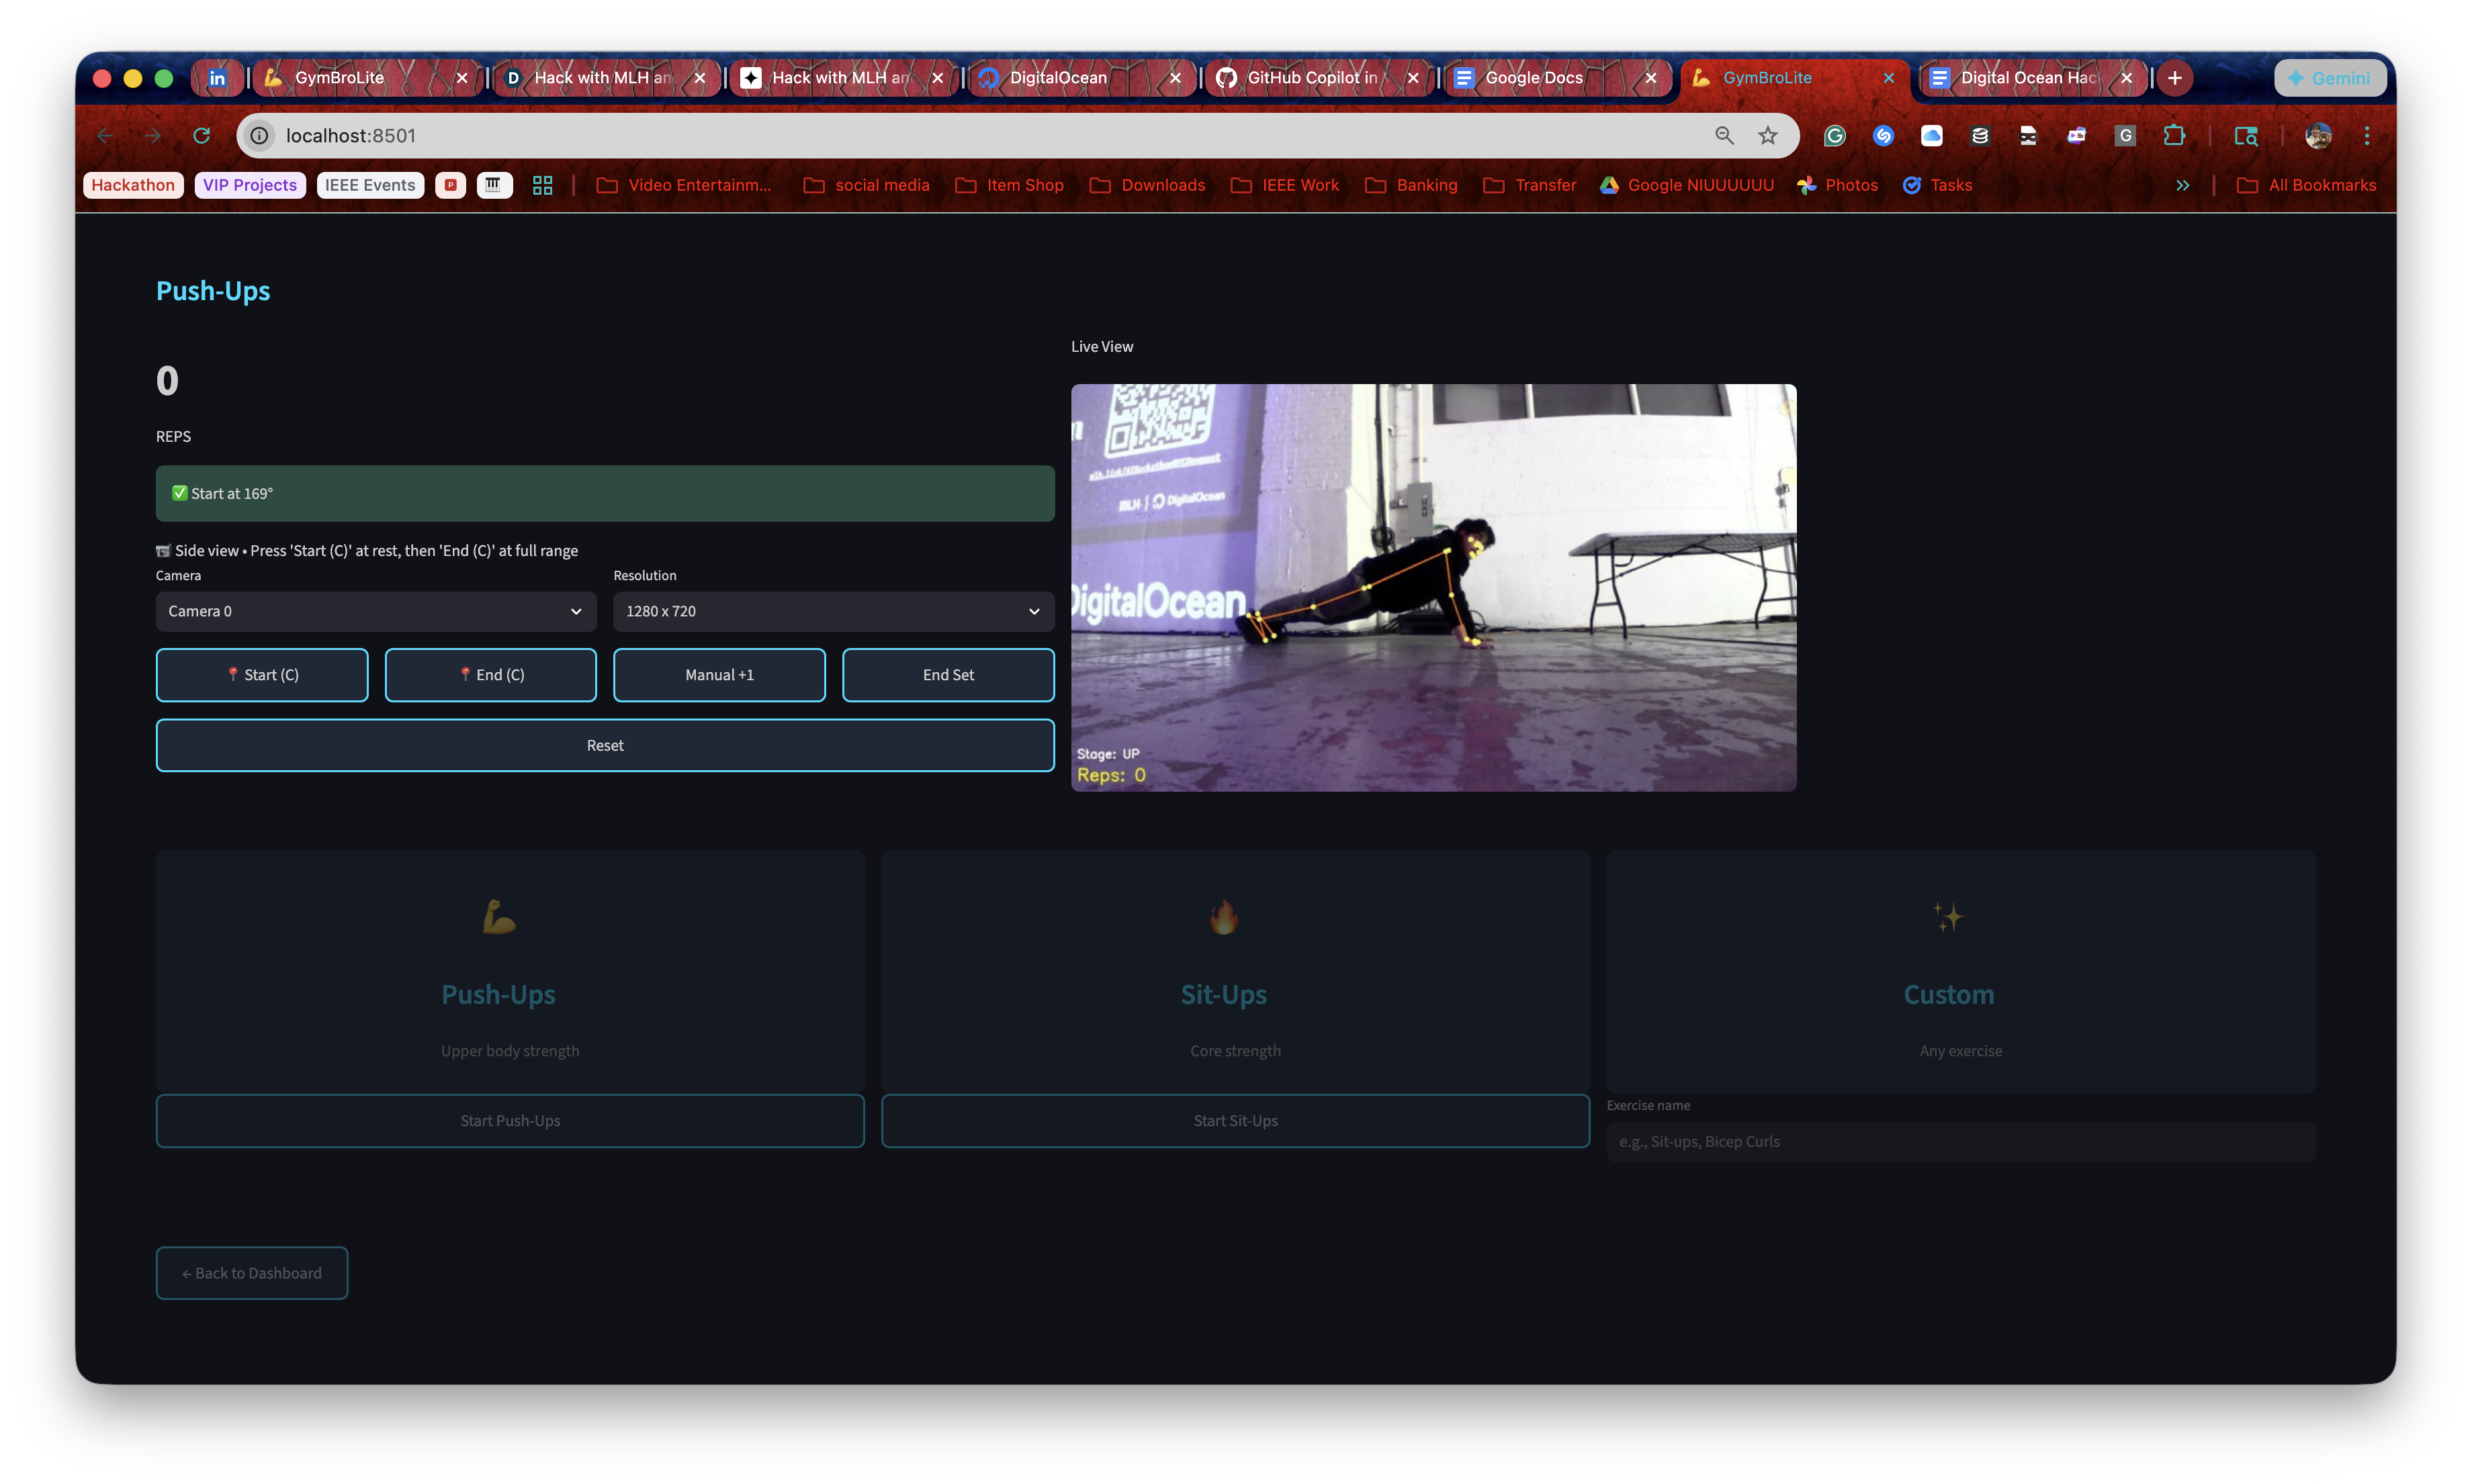Expand the Camera 0 dropdown
Screen dimensions: 2472x1484
coord(375,611)
